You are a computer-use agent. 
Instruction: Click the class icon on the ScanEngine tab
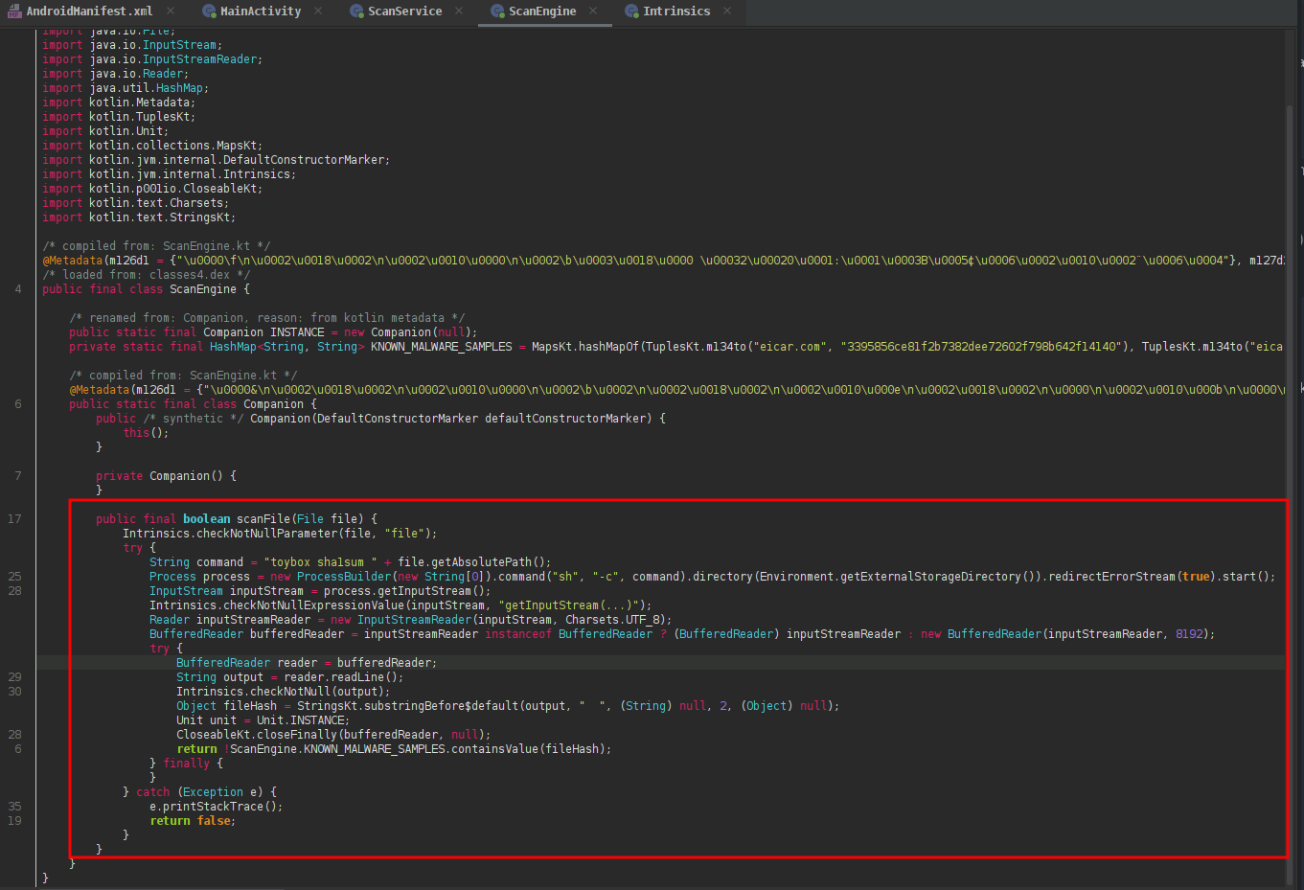tap(497, 11)
